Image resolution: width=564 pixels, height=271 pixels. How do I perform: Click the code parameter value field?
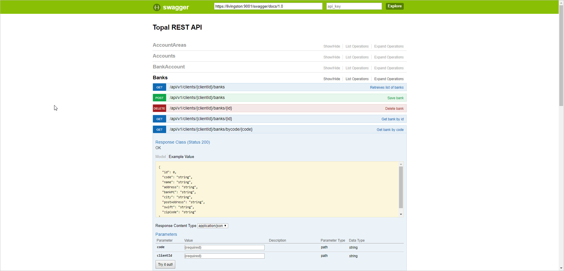[x=224, y=248]
